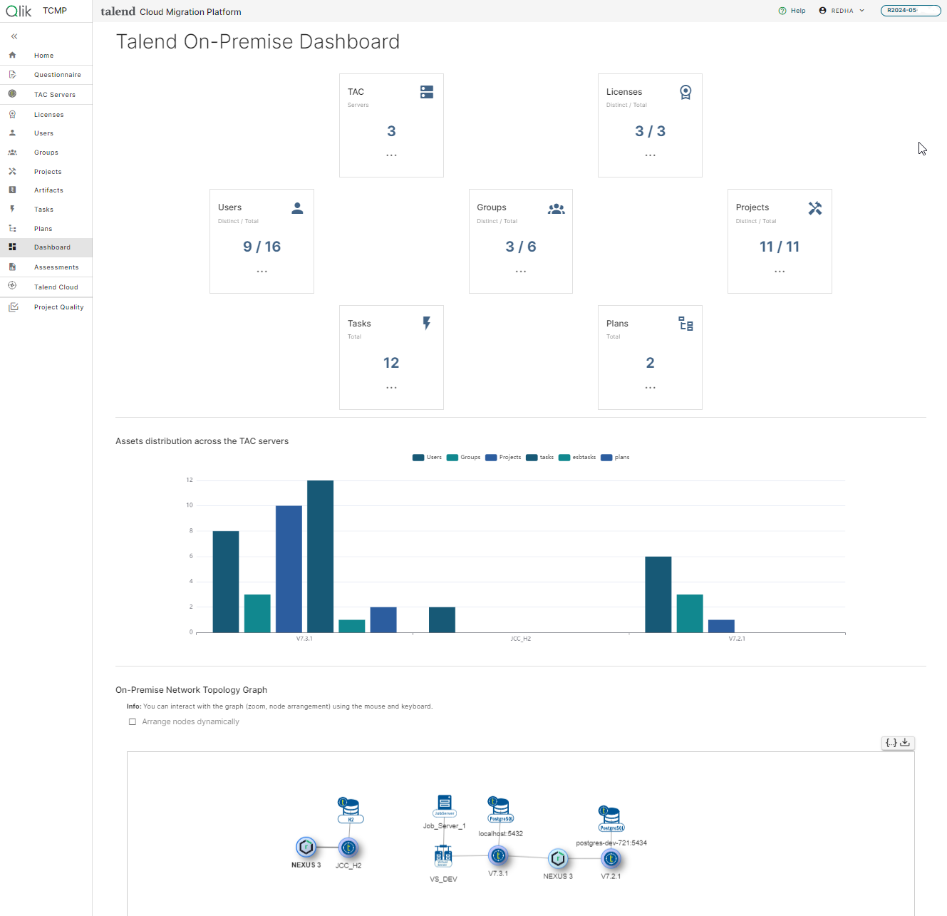Click the Qlik logo
Screen dimensions: 947x916
[19, 11]
